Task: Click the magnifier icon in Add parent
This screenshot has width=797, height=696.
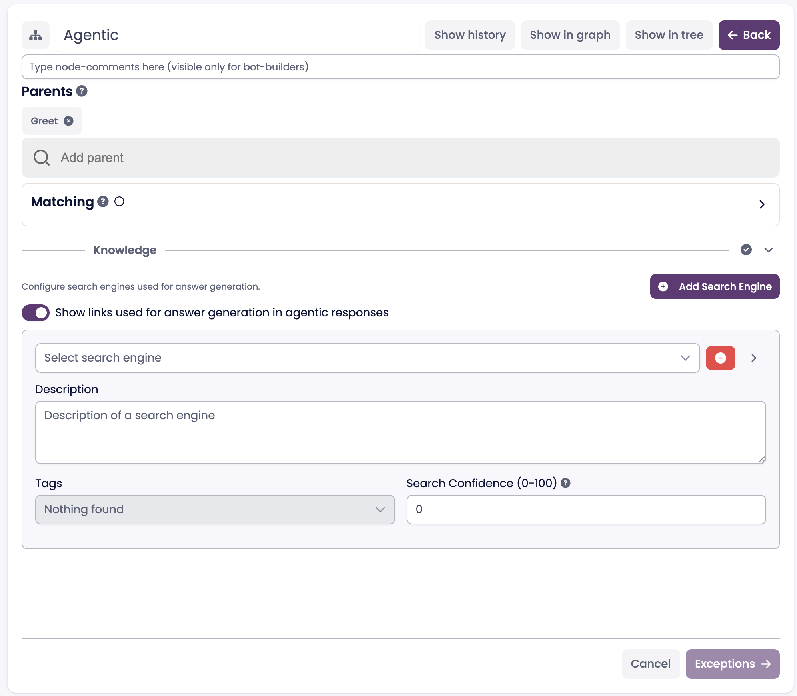Action: [42, 158]
